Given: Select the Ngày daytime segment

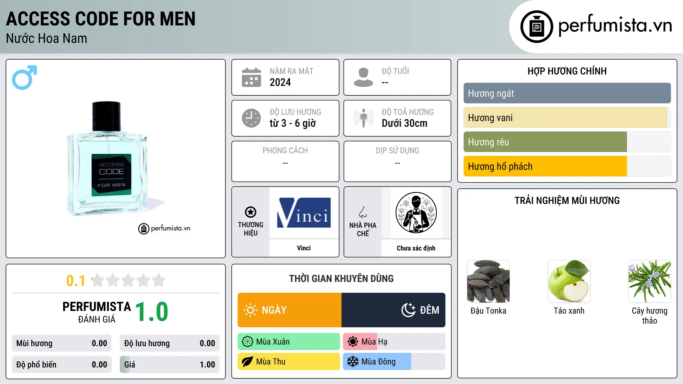Looking at the screenshot, I should (289, 310).
